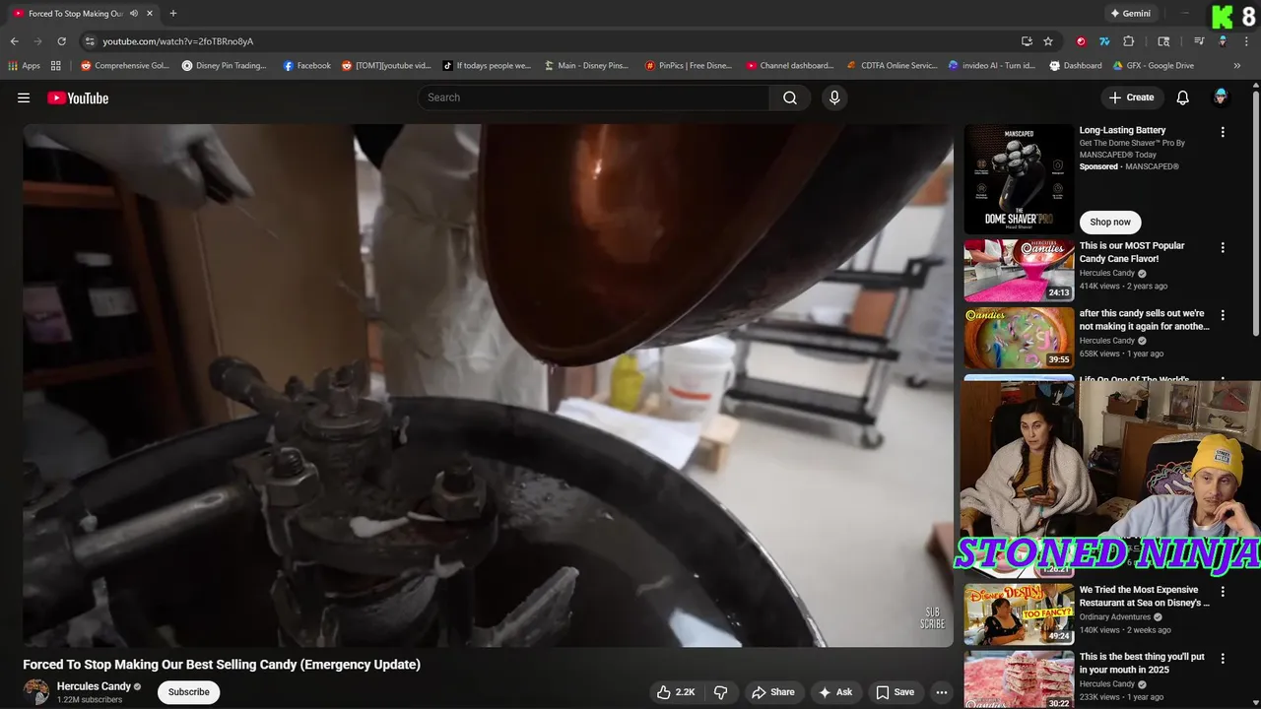Open a new browser tab

[173, 14]
